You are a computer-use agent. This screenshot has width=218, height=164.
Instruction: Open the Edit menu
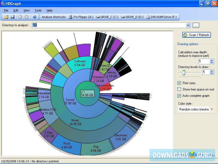pyautogui.click(x=16, y=10)
